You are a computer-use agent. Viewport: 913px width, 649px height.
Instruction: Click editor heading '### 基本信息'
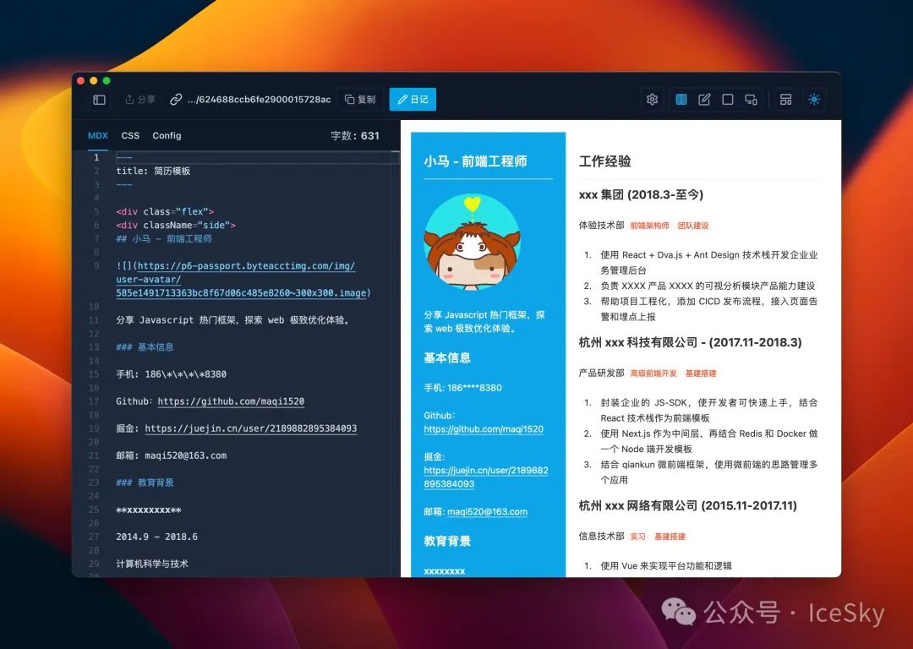pos(145,347)
